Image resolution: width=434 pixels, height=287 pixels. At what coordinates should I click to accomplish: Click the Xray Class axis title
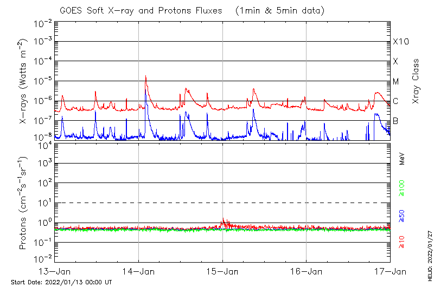pyautogui.click(x=416, y=81)
